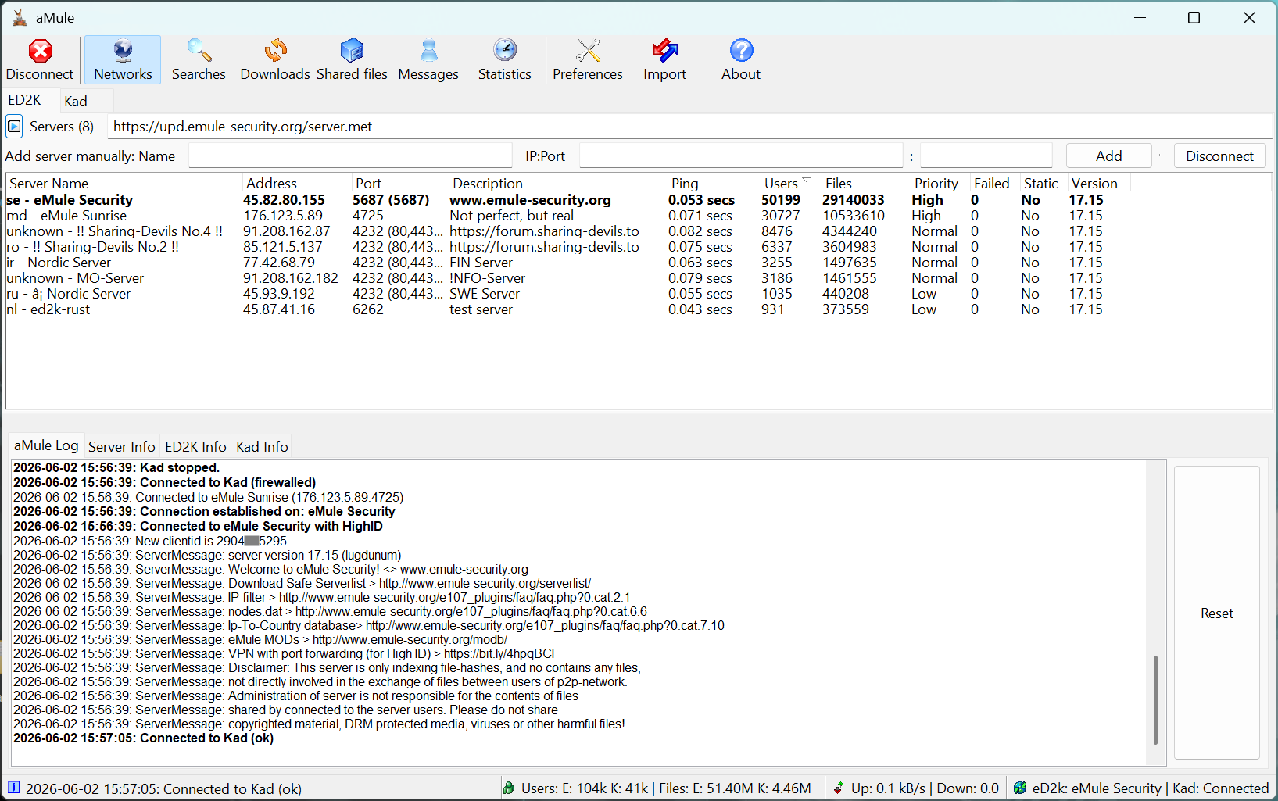Sort by Version column header
Screen dimensions: 1278x801
pos(1099,183)
